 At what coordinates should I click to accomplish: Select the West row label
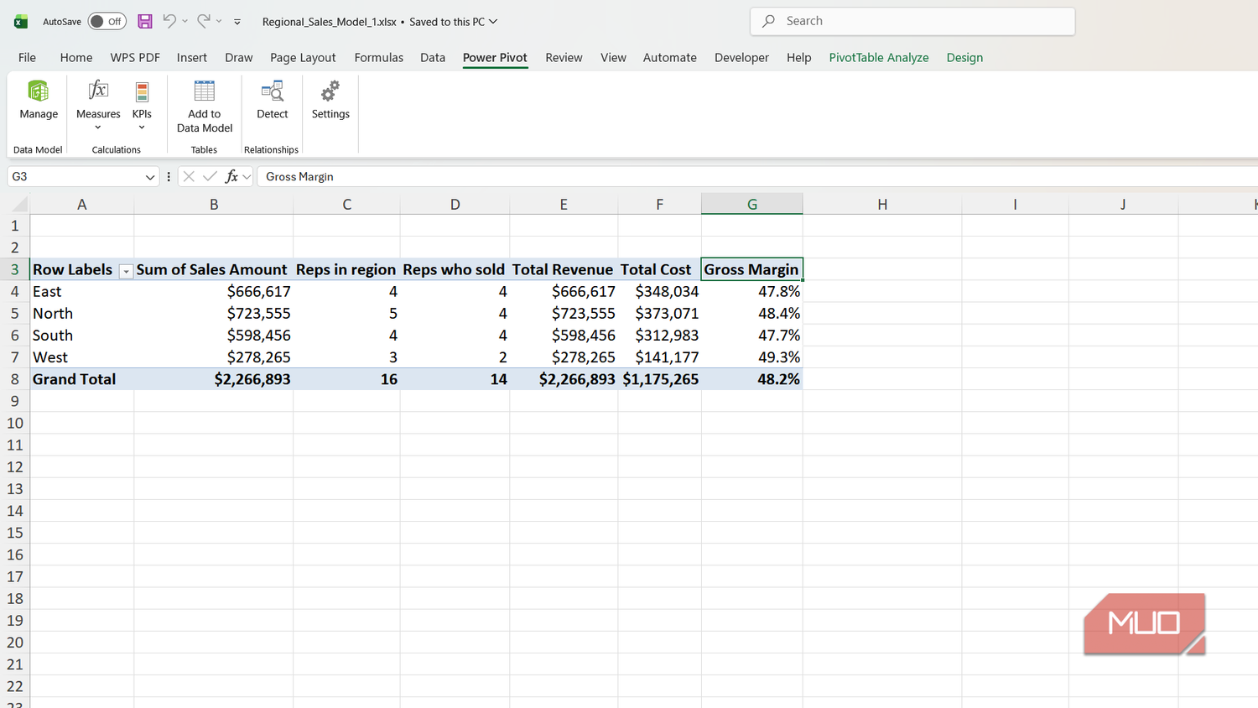82,357
